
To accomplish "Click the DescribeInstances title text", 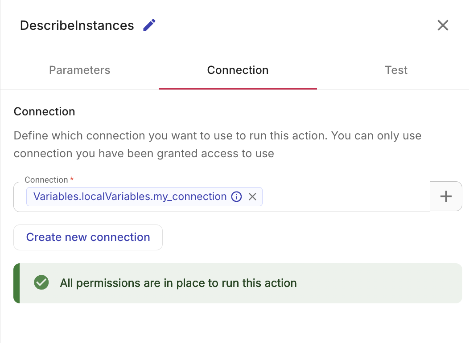I will coord(77,25).
